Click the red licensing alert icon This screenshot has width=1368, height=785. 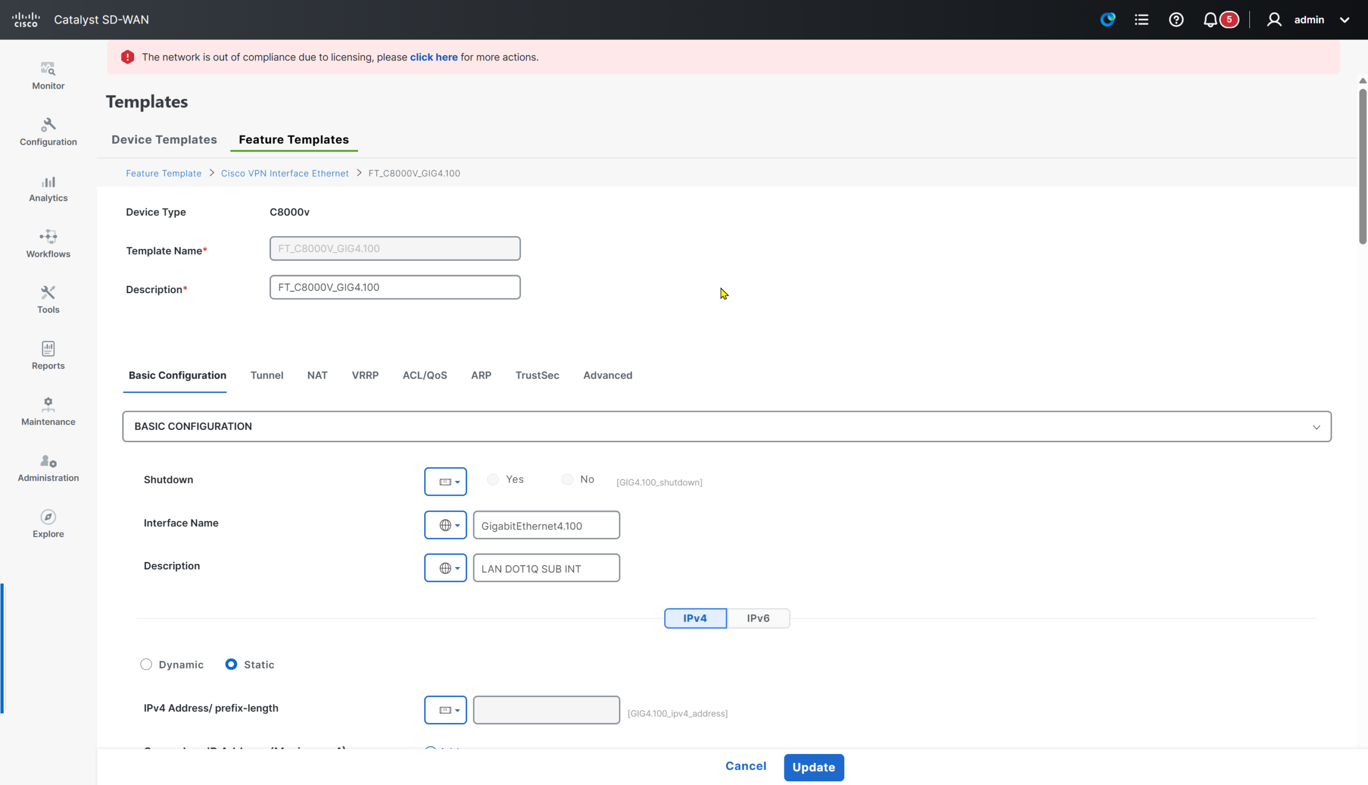[x=127, y=57]
